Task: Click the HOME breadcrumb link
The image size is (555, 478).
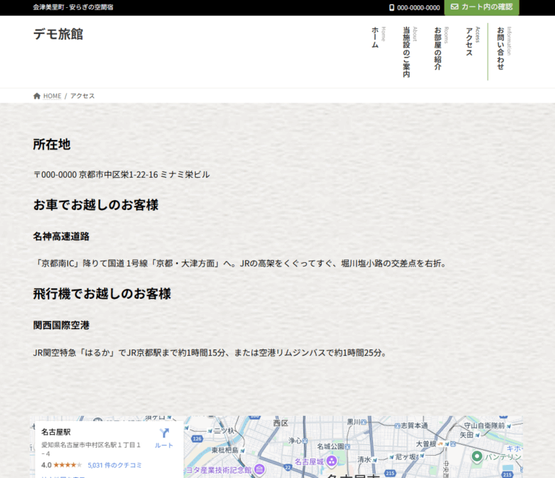Action: click(x=52, y=96)
